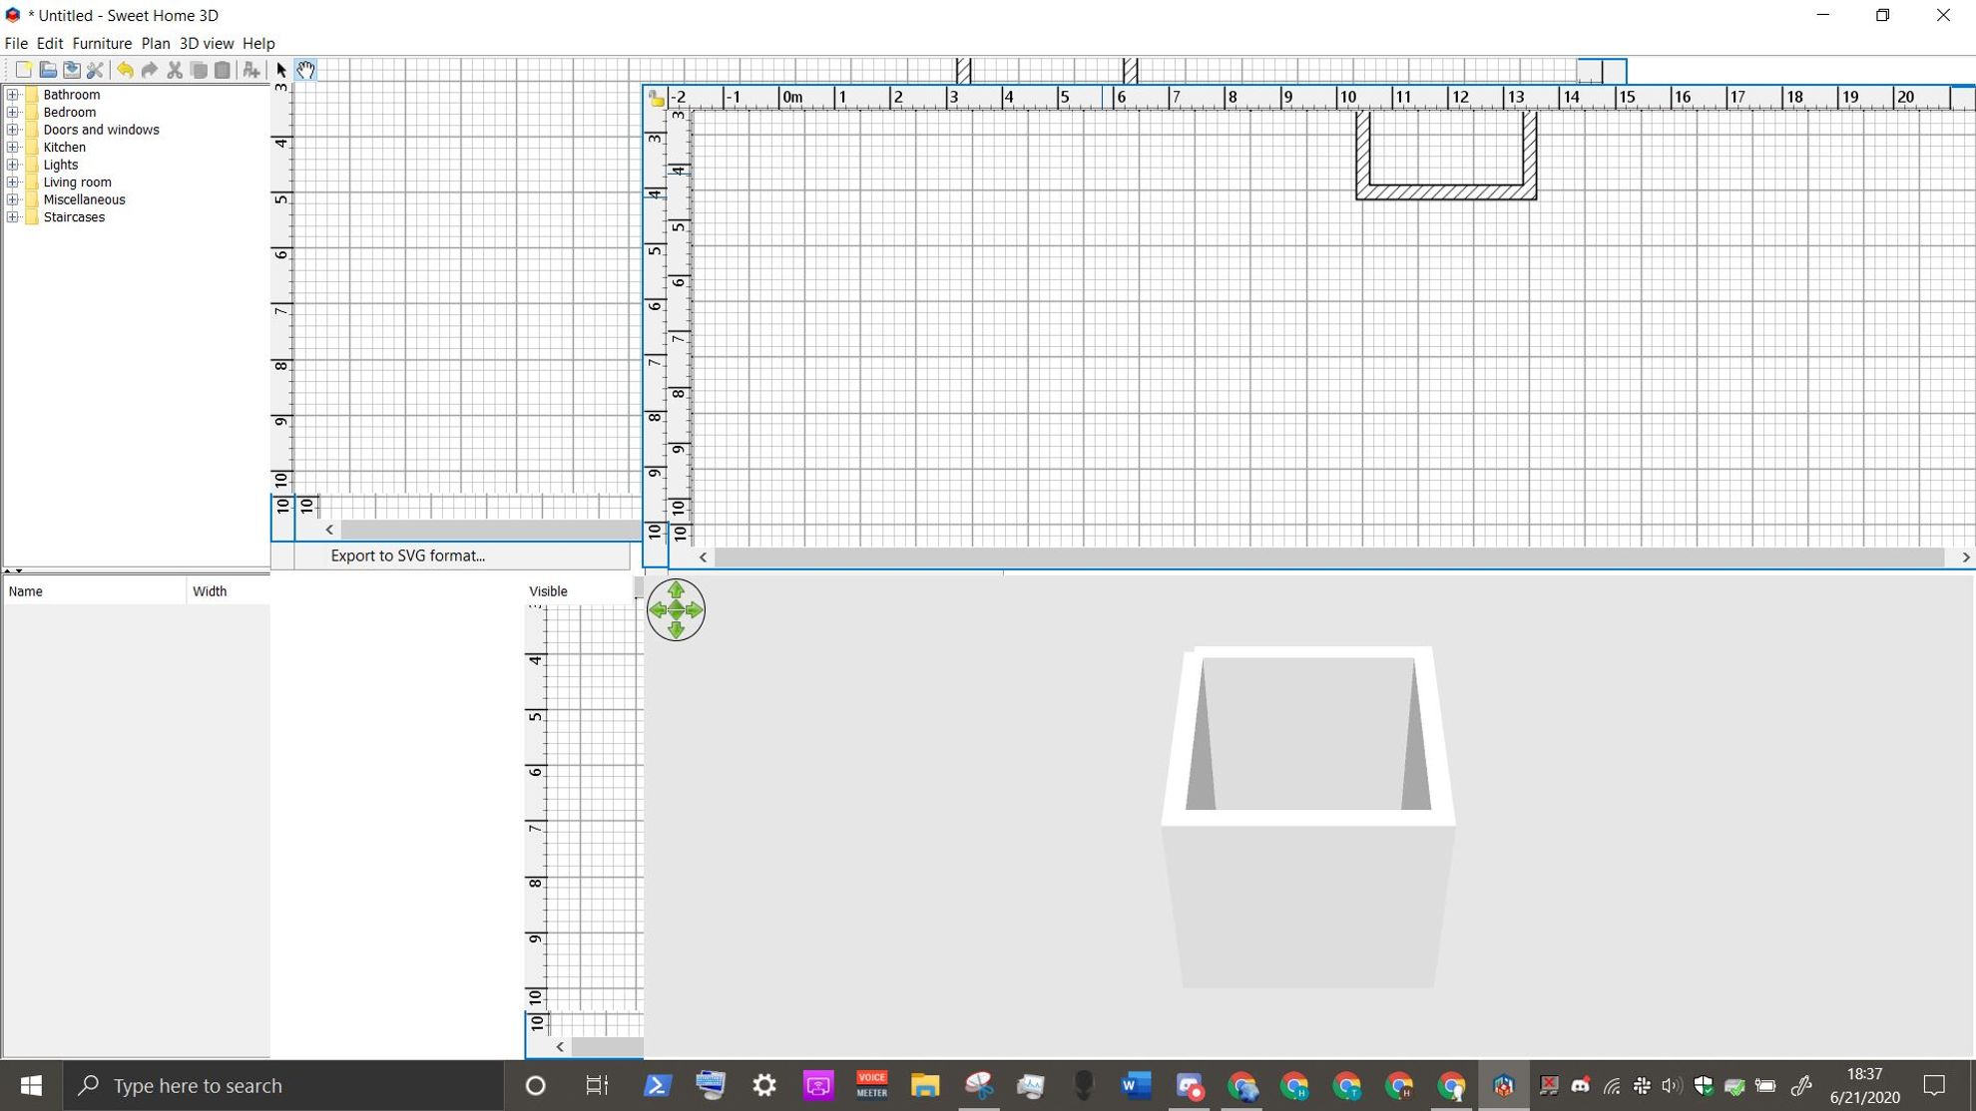
Task: Expand the Staircases category
Action: (13, 216)
